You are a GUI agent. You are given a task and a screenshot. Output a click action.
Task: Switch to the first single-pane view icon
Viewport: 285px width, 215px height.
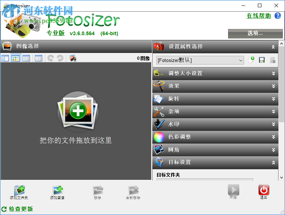(x=5, y=58)
